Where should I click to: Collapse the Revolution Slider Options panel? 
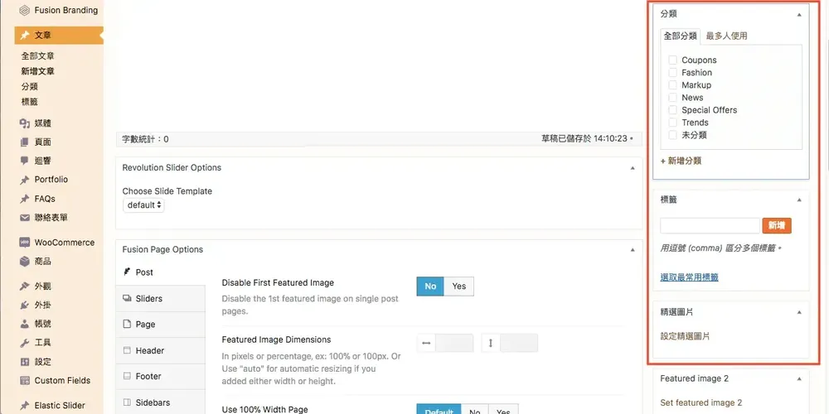coord(633,168)
